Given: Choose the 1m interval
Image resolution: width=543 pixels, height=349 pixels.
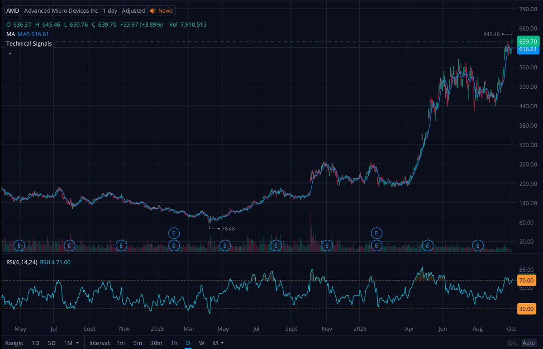Looking at the screenshot, I should [120, 343].
